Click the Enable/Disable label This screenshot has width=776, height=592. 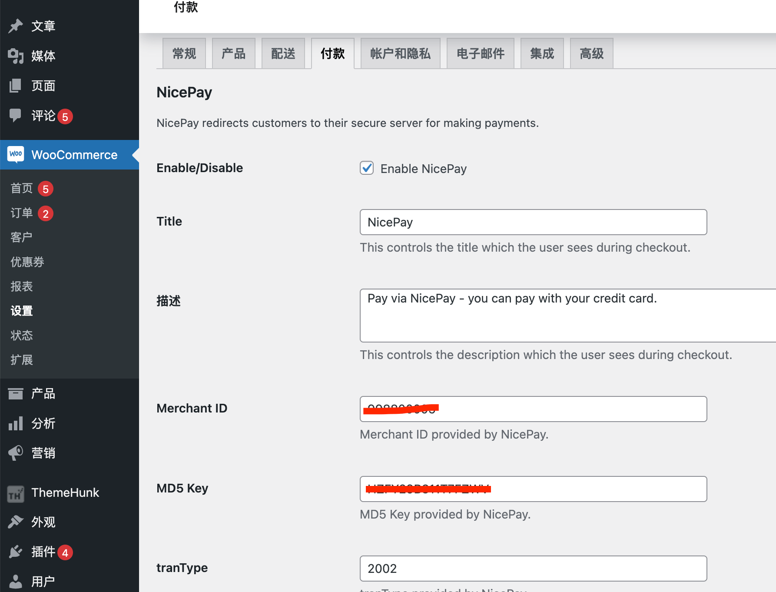(200, 168)
